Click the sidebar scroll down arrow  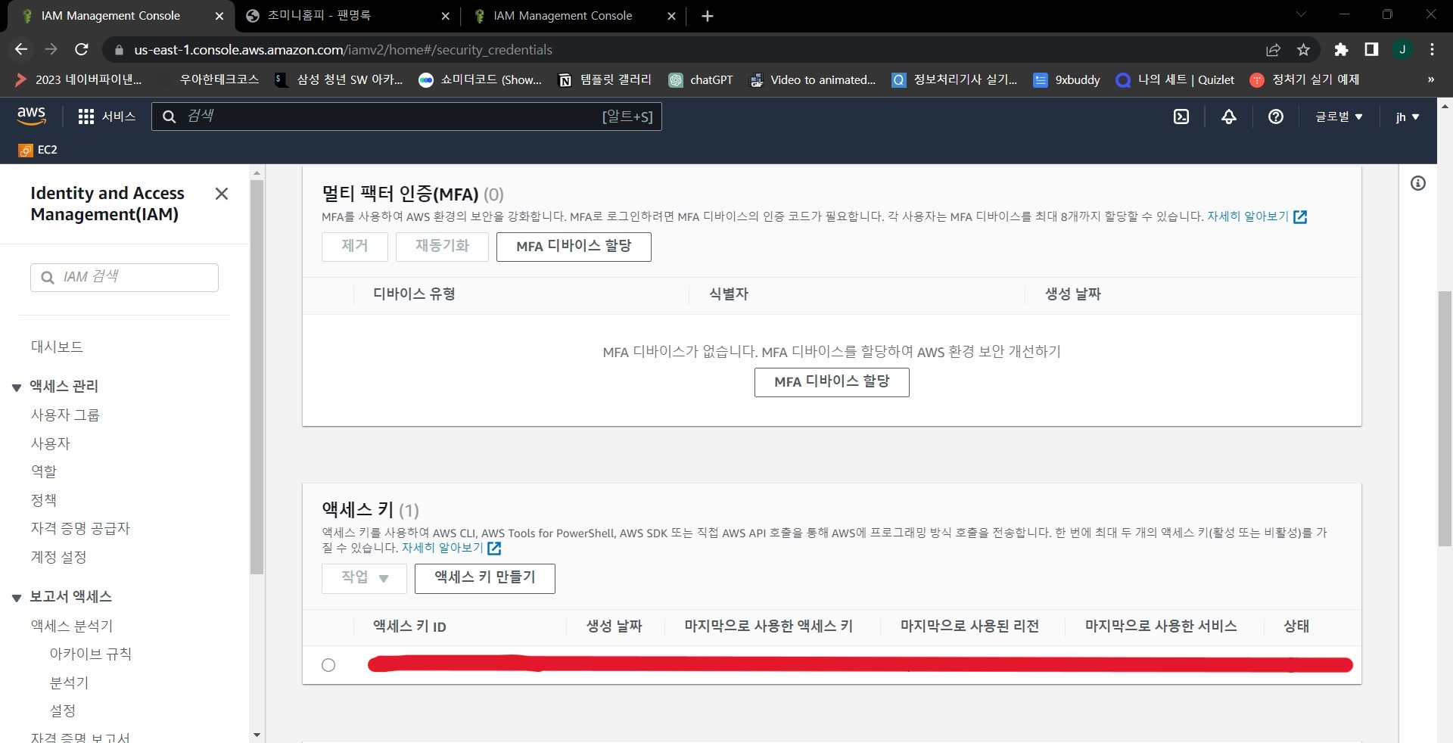tap(257, 735)
